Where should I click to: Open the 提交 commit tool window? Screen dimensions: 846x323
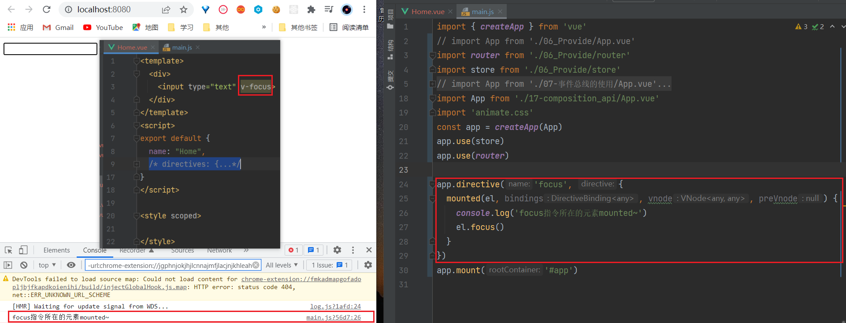coord(390,80)
